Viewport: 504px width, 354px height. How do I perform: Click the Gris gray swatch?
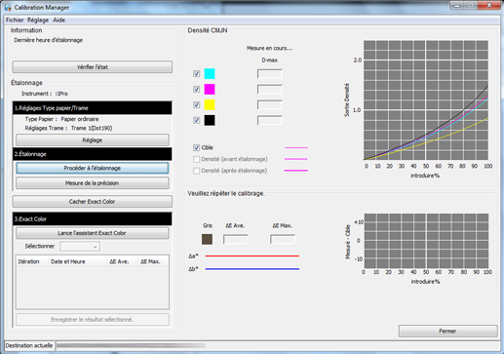point(207,239)
